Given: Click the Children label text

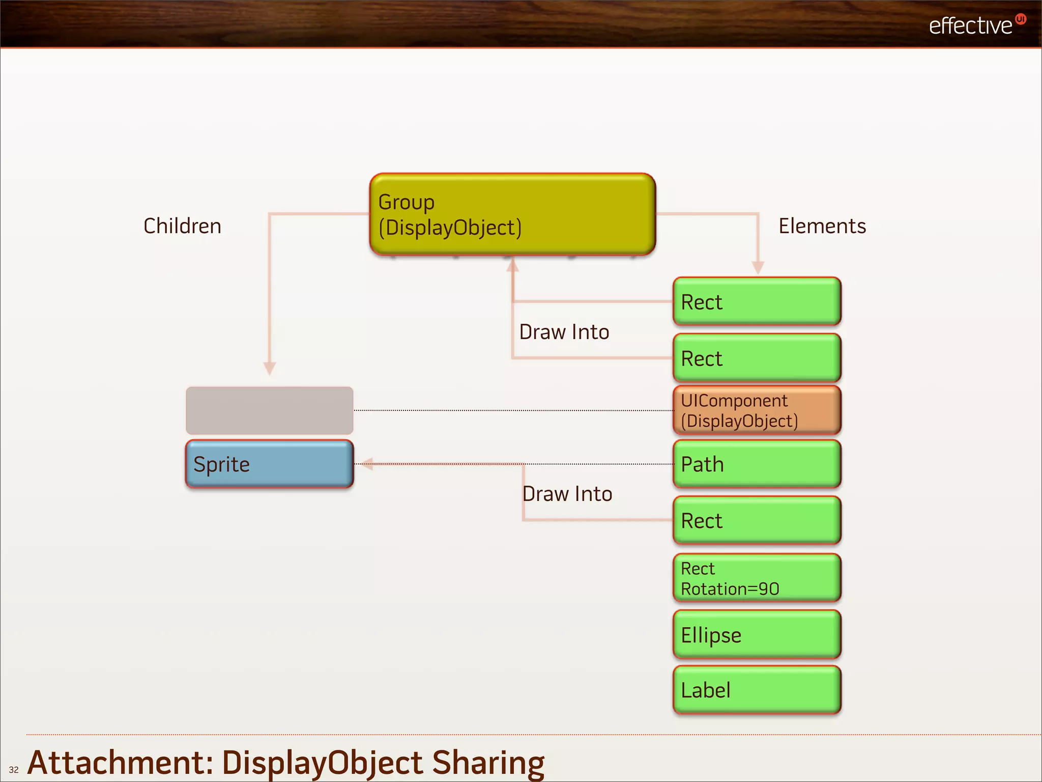Looking at the screenshot, I should pos(182,226).
